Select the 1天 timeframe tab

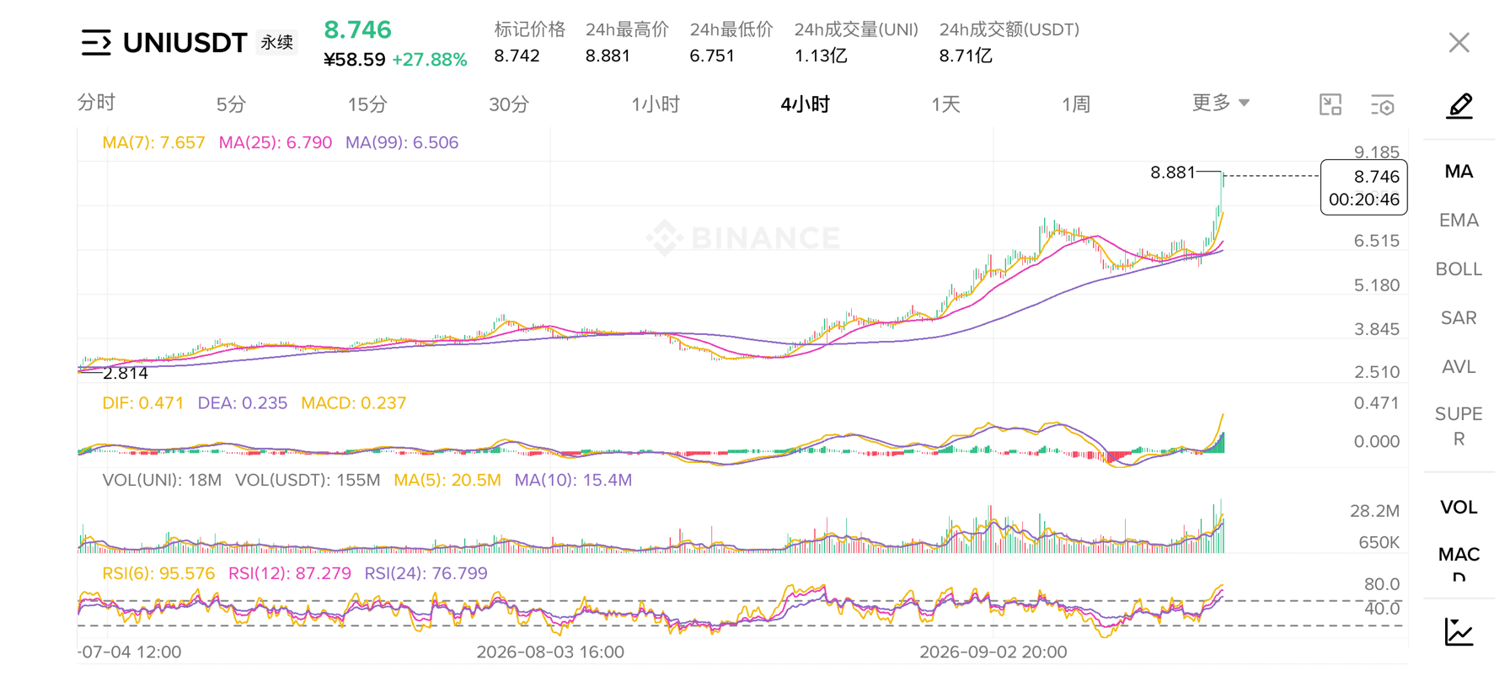click(x=945, y=104)
